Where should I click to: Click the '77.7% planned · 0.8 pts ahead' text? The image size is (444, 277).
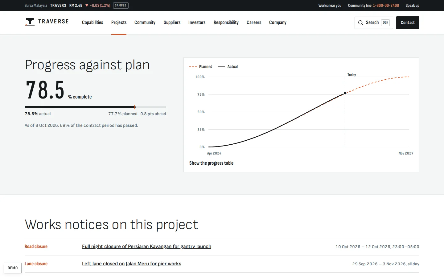tap(137, 114)
